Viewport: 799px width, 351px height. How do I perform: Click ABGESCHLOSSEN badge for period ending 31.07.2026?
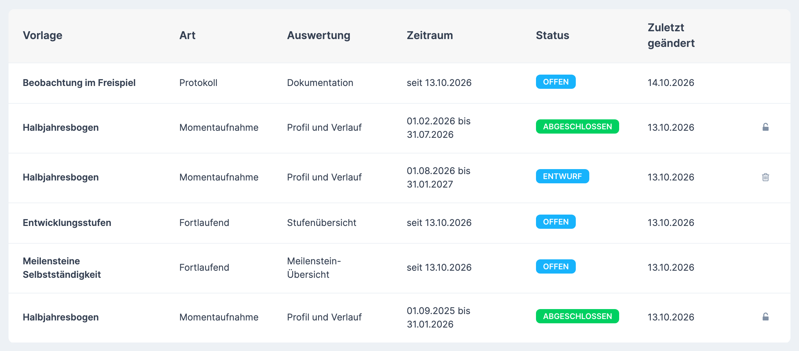point(577,126)
